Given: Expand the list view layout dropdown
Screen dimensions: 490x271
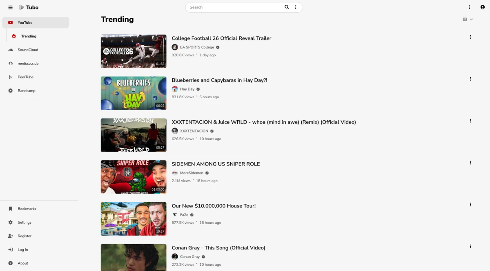Looking at the screenshot, I should (468, 20).
